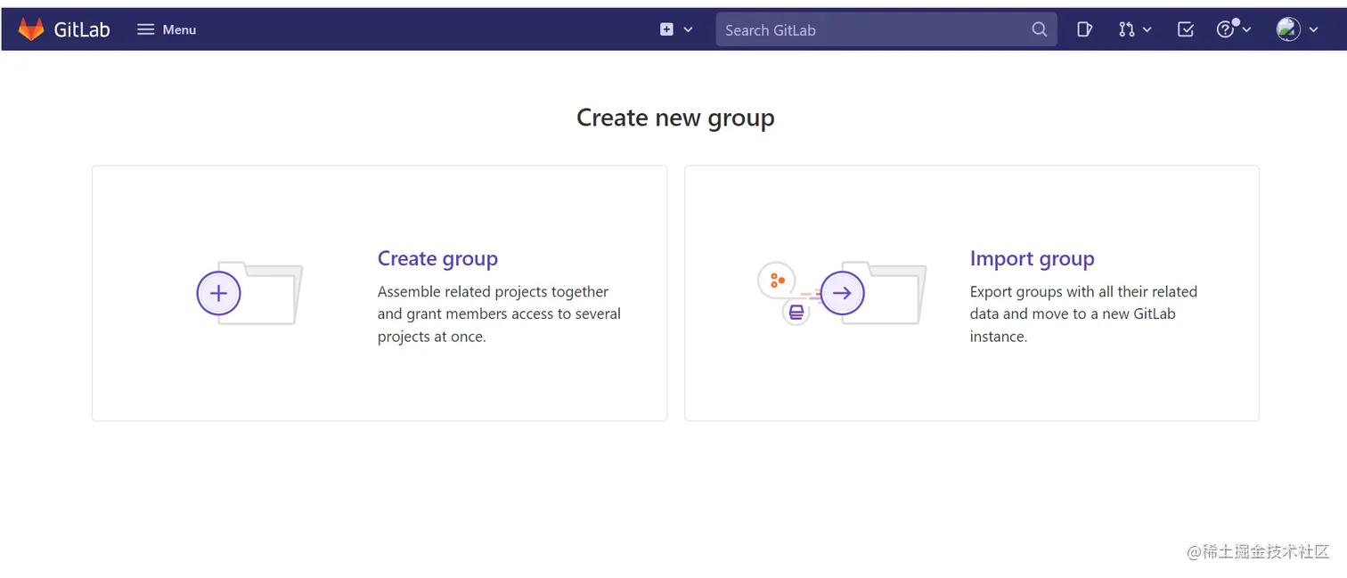Screen dimensions: 1347x578
Task: Open the To-Do List checkmark icon
Action: coord(1186,29)
